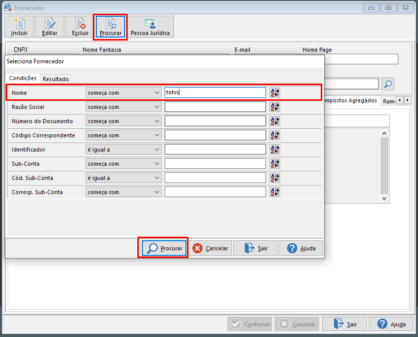Image resolution: width=418 pixels, height=337 pixels.
Task: Click the Identificador value field
Action: point(215,149)
